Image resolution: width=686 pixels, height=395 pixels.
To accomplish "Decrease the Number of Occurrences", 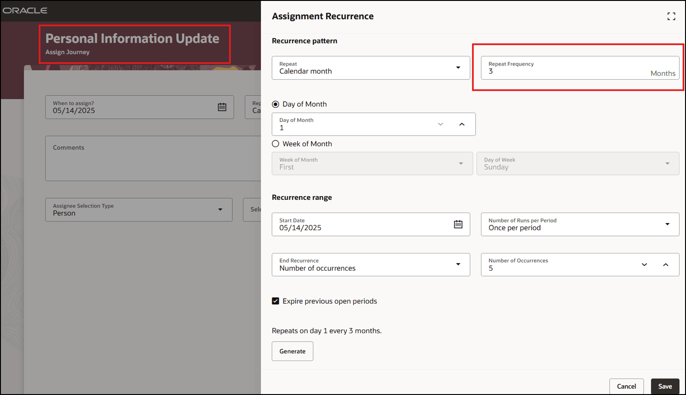I will (644, 265).
